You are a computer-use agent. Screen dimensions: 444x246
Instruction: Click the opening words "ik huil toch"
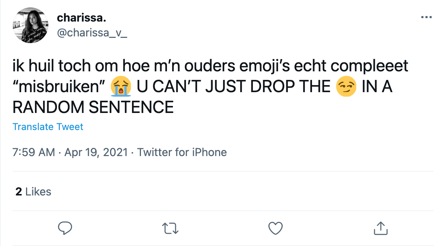click(51, 67)
